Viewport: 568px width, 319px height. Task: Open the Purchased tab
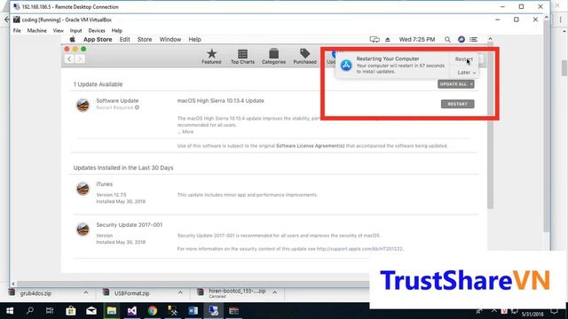pos(304,57)
